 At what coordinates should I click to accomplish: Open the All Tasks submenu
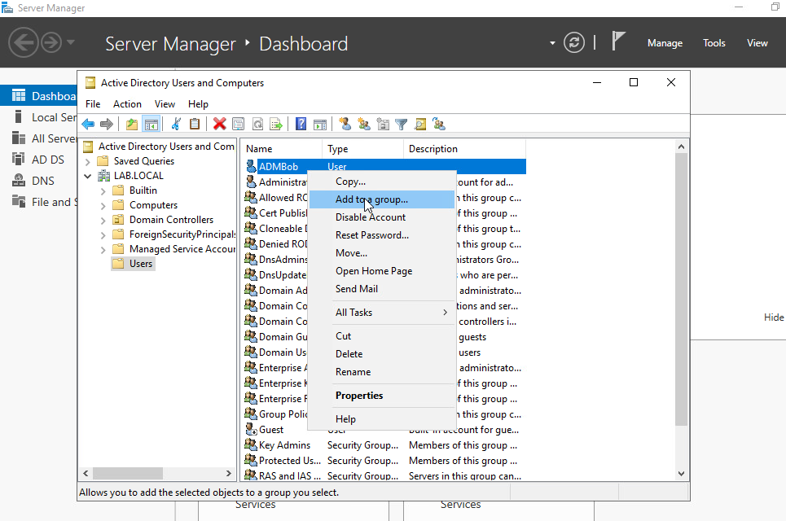point(382,313)
